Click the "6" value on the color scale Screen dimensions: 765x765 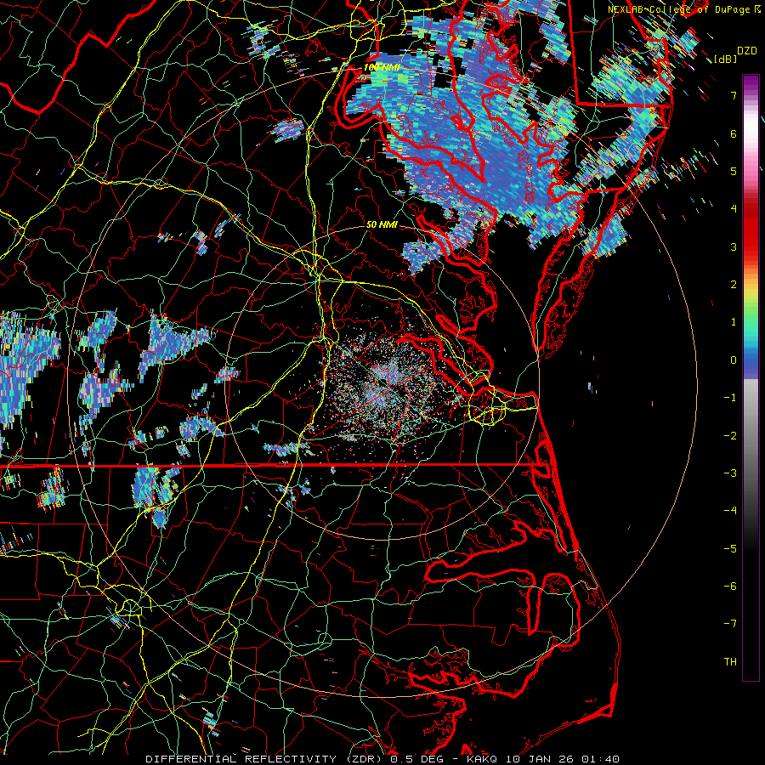click(734, 133)
